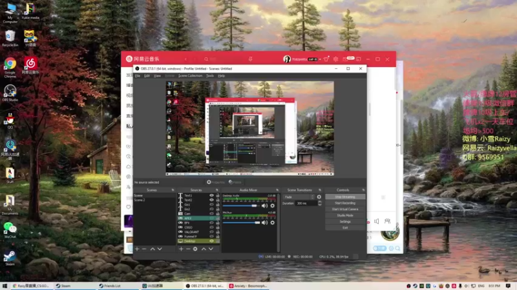Toggle visibility of the Desktop source
Image resolution: width=517 pixels, height=290 pixels.
(212, 241)
